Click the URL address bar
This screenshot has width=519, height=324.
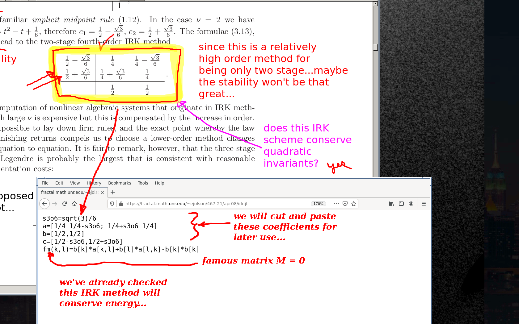click(216, 204)
